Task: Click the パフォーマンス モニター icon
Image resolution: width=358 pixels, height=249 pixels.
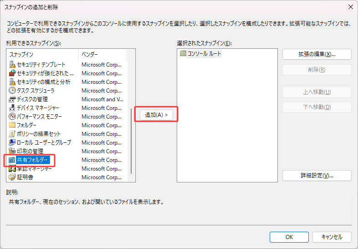Action: 12,116
